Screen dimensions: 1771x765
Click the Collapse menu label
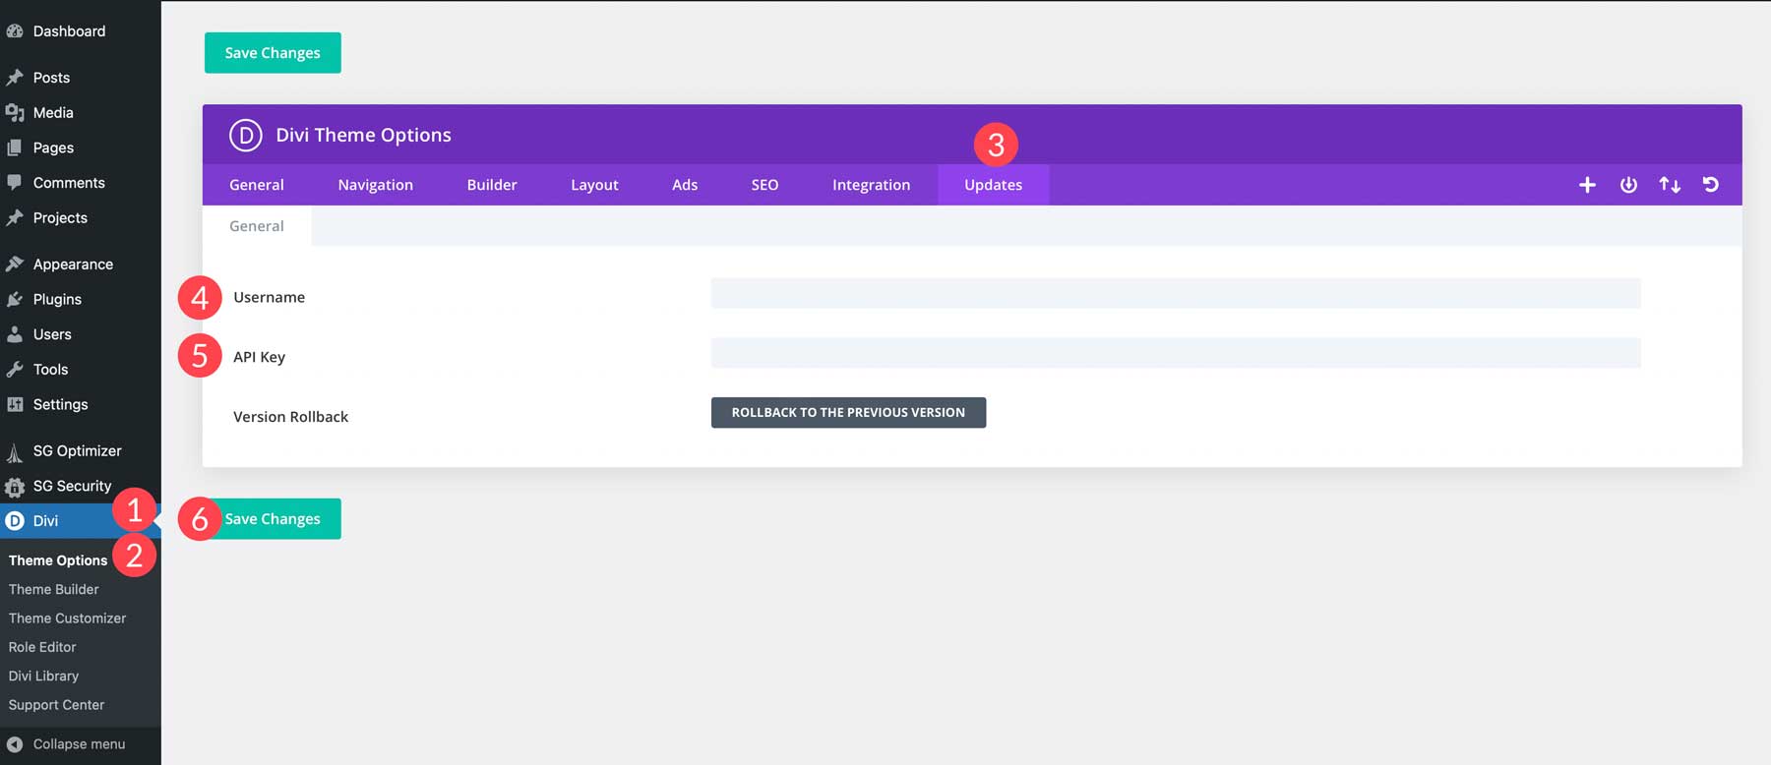point(79,744)
